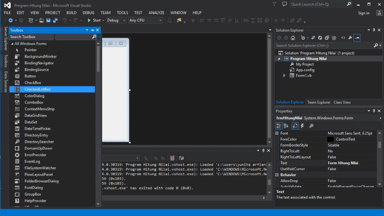Click the wrench Properties icon in Solution Explorer
384x216 pixels.
[350, 38]
